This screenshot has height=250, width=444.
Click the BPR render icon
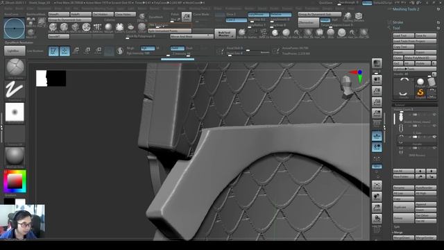pos(377,63)
